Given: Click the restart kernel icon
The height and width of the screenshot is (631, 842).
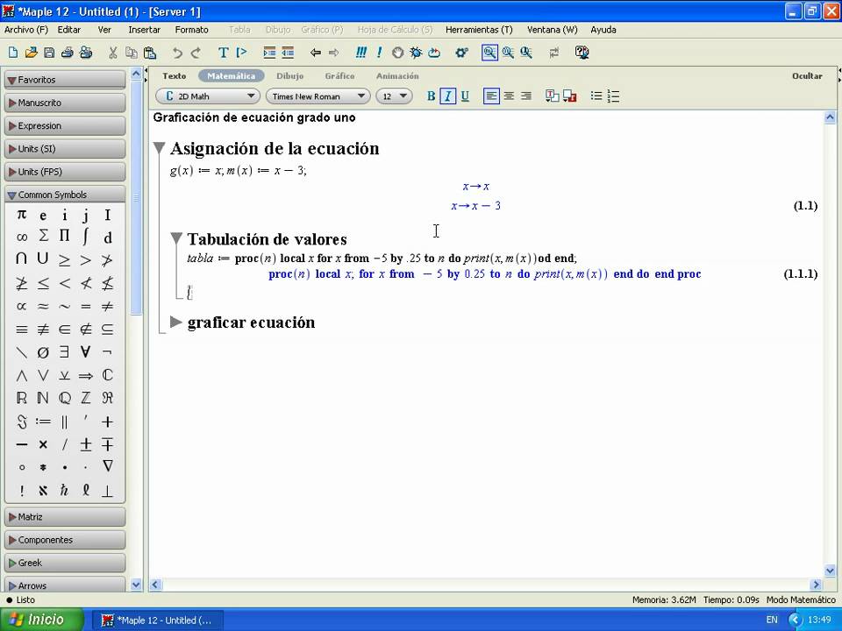Looking at the screenshot, I should [434, 52].
